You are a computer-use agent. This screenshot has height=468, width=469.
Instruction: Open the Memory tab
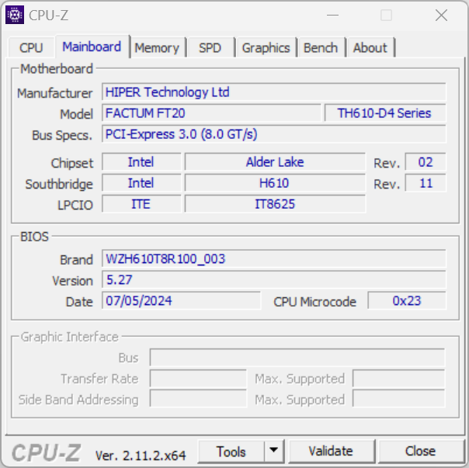pos(157,48)
